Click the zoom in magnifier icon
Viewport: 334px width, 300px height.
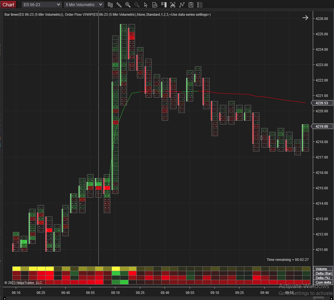(x=128, y=5)
